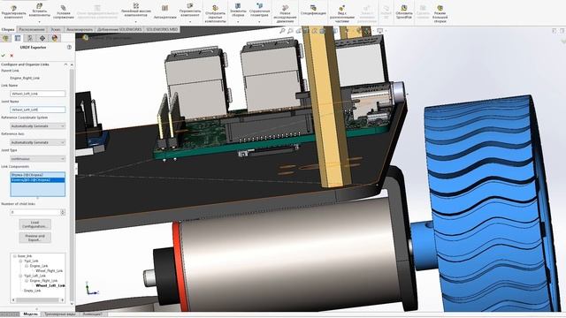566x318 pixels.
Task: Click the URDF Exporter help question mark
Action: [69, 47]
